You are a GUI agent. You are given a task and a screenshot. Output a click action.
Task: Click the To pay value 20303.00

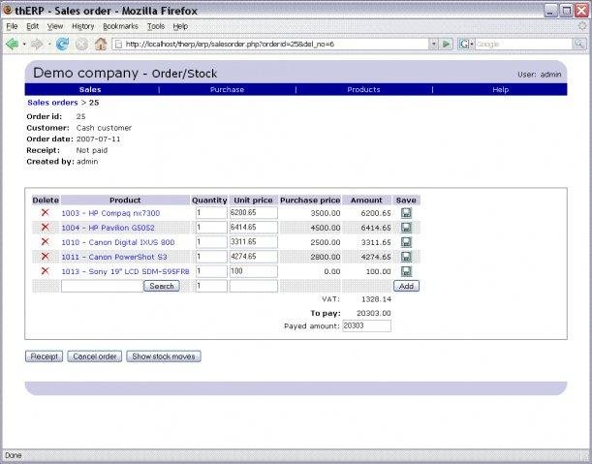point(374,313)
